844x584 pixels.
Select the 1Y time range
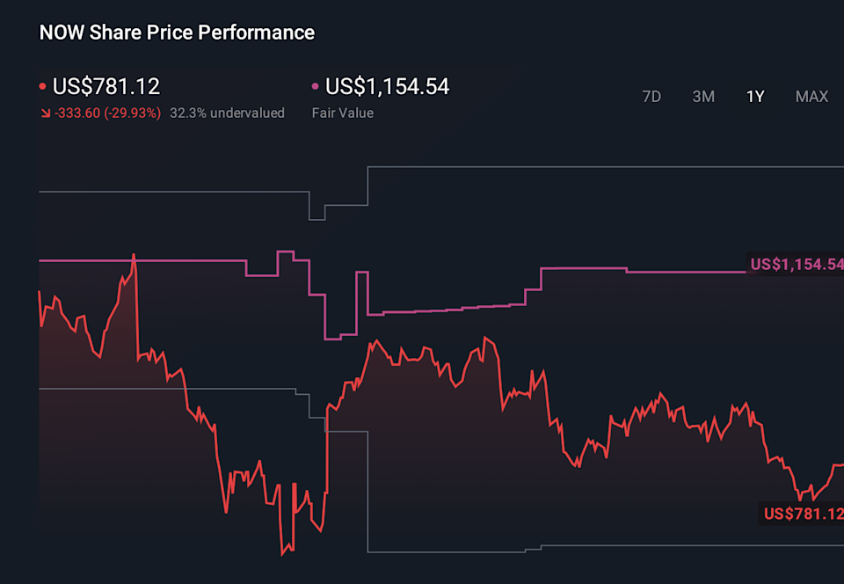click(x=754, y=97)
